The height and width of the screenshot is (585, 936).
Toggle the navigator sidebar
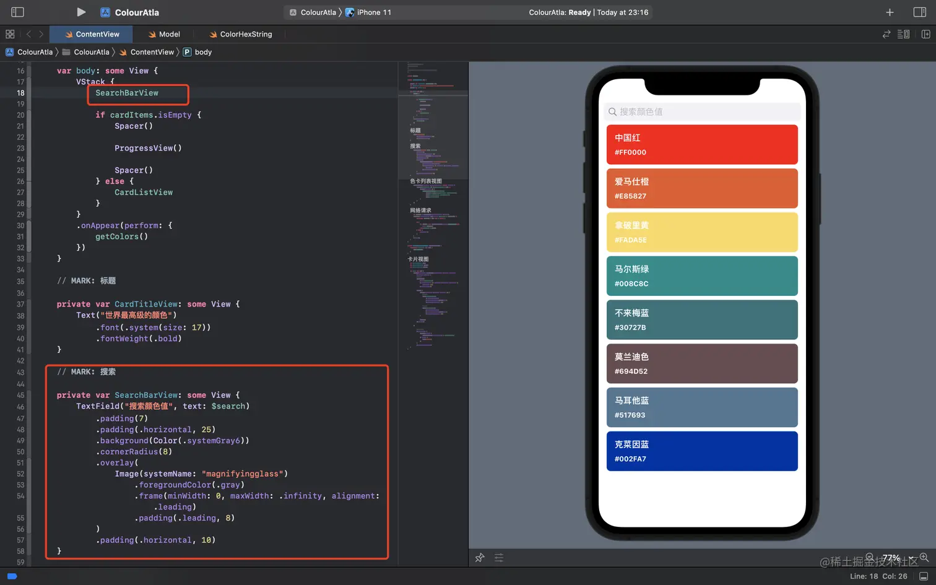tap(18, 12)
